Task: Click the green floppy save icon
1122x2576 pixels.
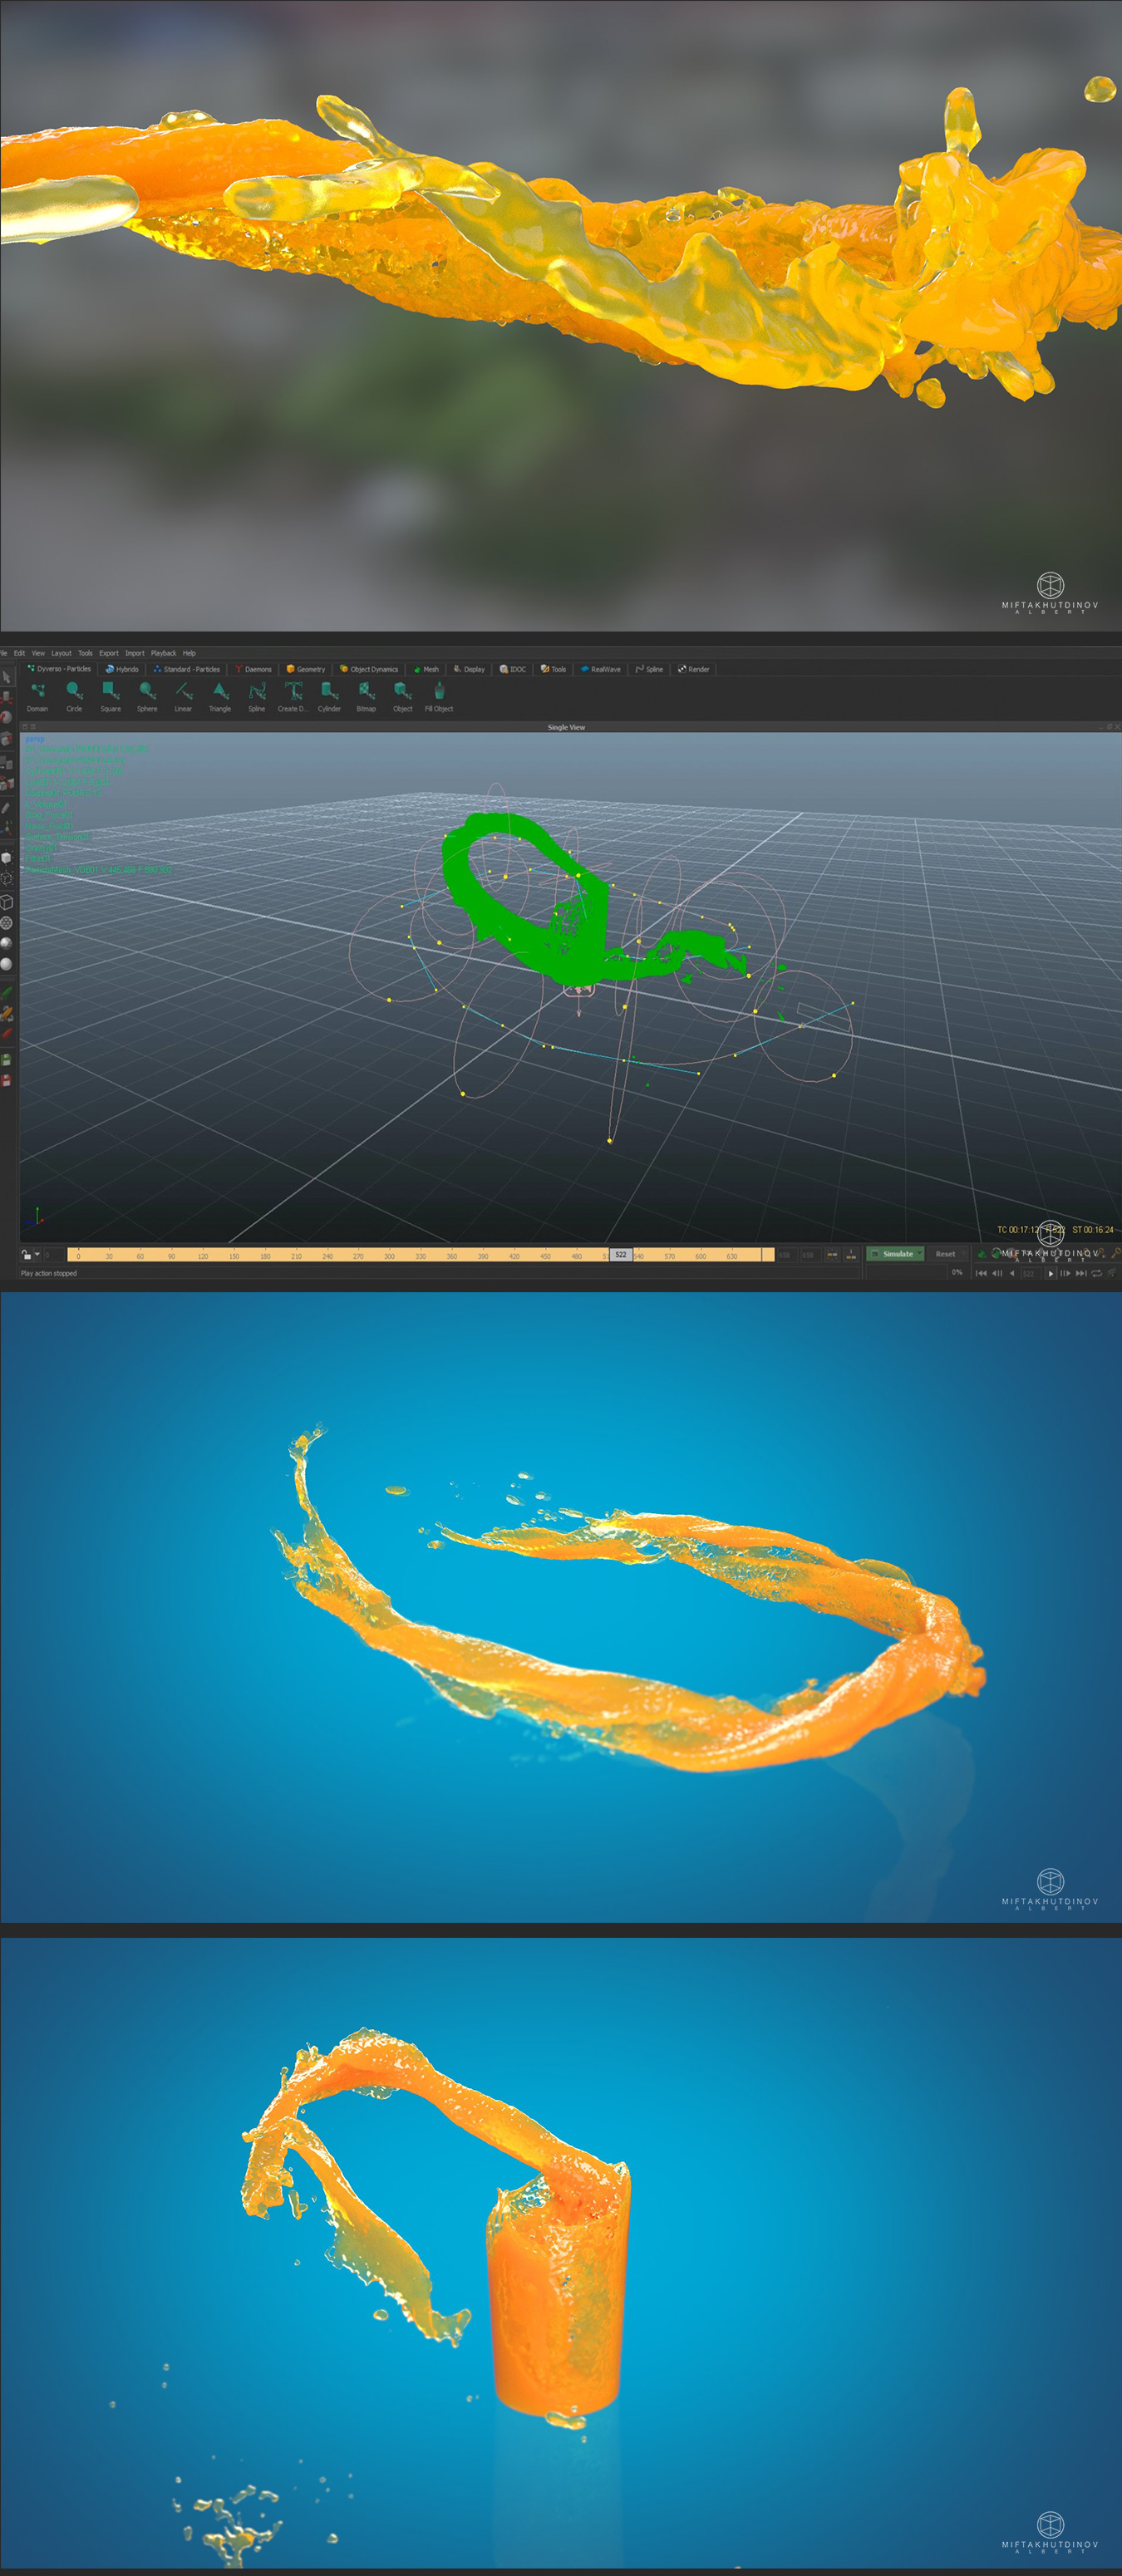Action: (6, 1059)
